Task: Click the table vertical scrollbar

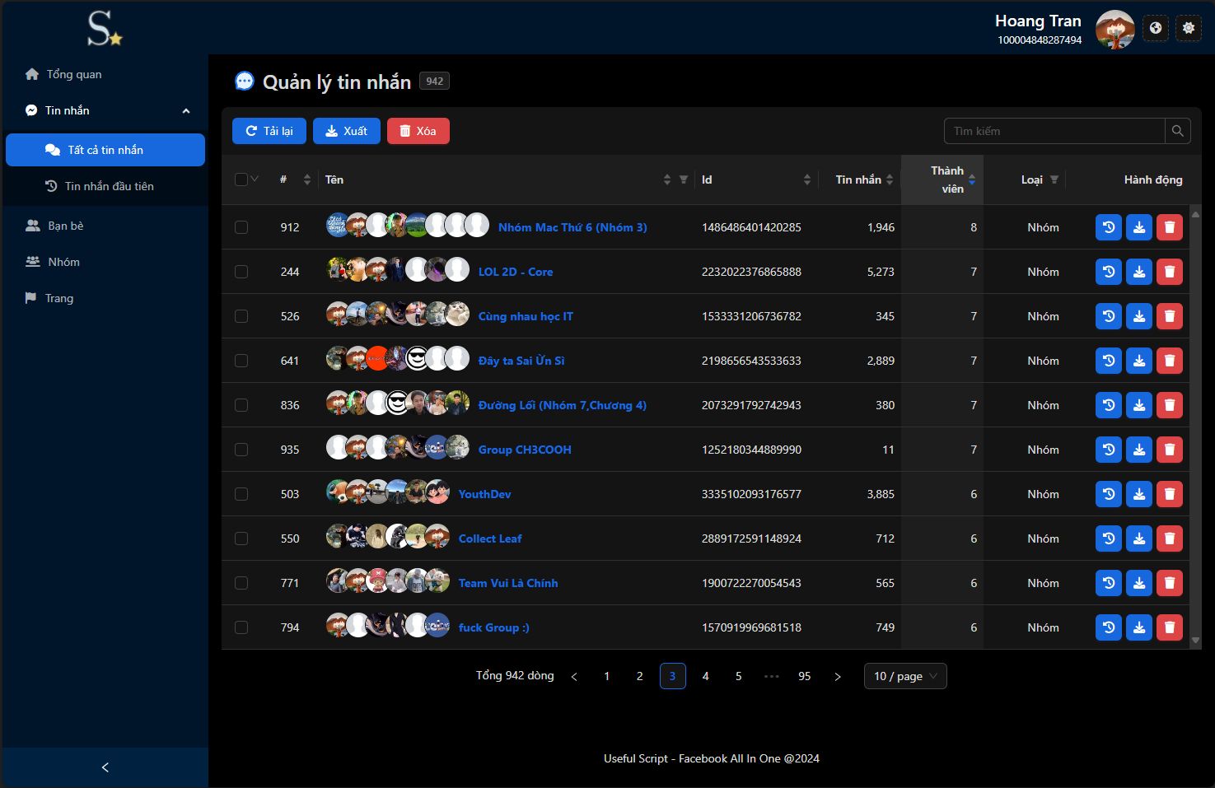Action: pyautogui.click(x=1196, y=427)
